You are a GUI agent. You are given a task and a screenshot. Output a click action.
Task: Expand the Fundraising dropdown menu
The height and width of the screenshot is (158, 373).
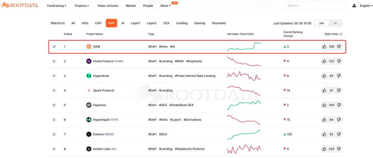point(57,6)
